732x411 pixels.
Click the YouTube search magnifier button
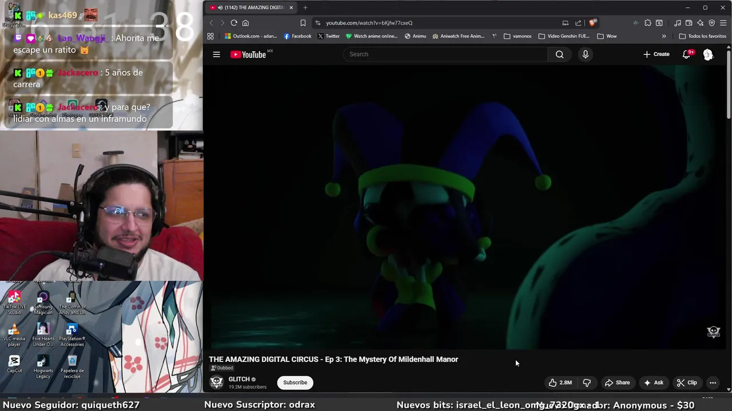pos(559,54)
